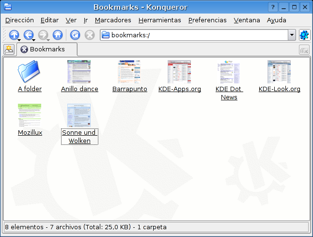
Task: Select the Mozillux bookmark thumbnail
Action: click(30, 115)
